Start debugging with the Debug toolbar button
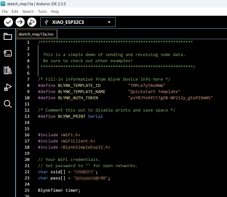Image resolution: width=227 pixels, height=197 pixels. click(32, 22)
